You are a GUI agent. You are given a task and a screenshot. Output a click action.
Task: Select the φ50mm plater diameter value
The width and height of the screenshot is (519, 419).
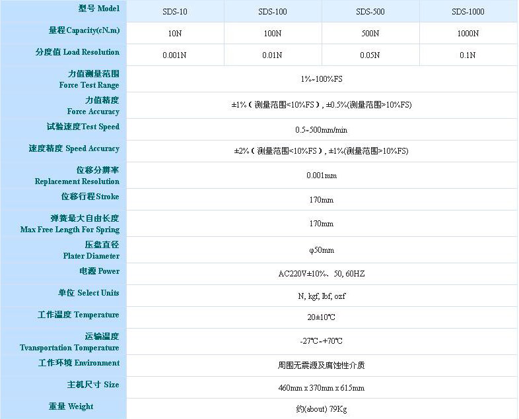322,251
